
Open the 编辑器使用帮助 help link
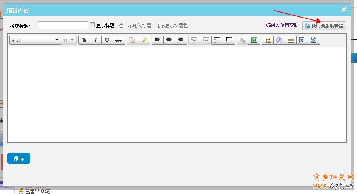[282, 26]
